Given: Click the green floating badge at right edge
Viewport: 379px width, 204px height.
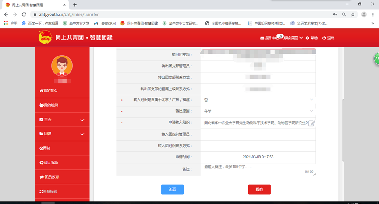Looking at the screenshot, I should pos(376,59).
